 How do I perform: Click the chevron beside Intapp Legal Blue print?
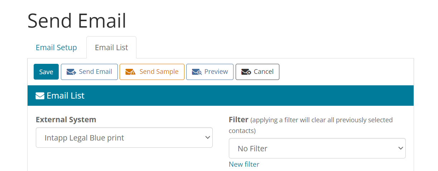click(x=207, y=138)
